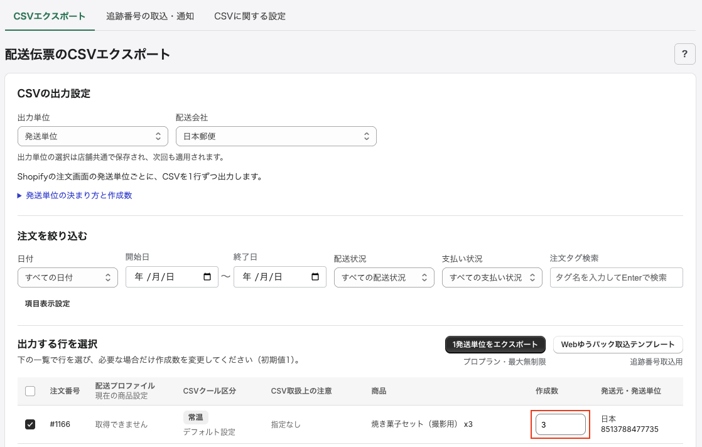Screen dimensions: 702x447
Task: Focus the 終了日 date input field
Action: coord(280,277)
